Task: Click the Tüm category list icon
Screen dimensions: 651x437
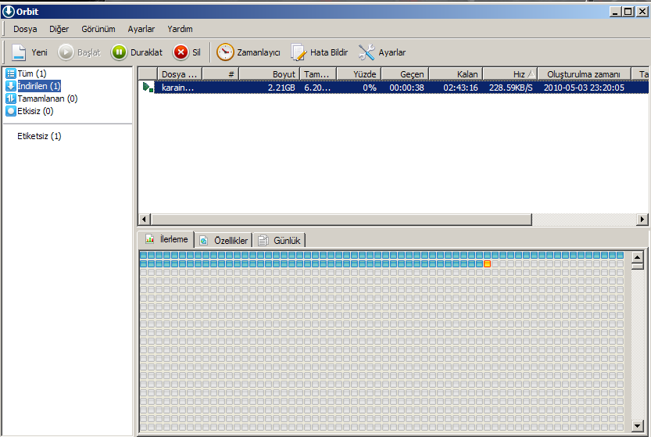Action: click(x=11, y=73)
